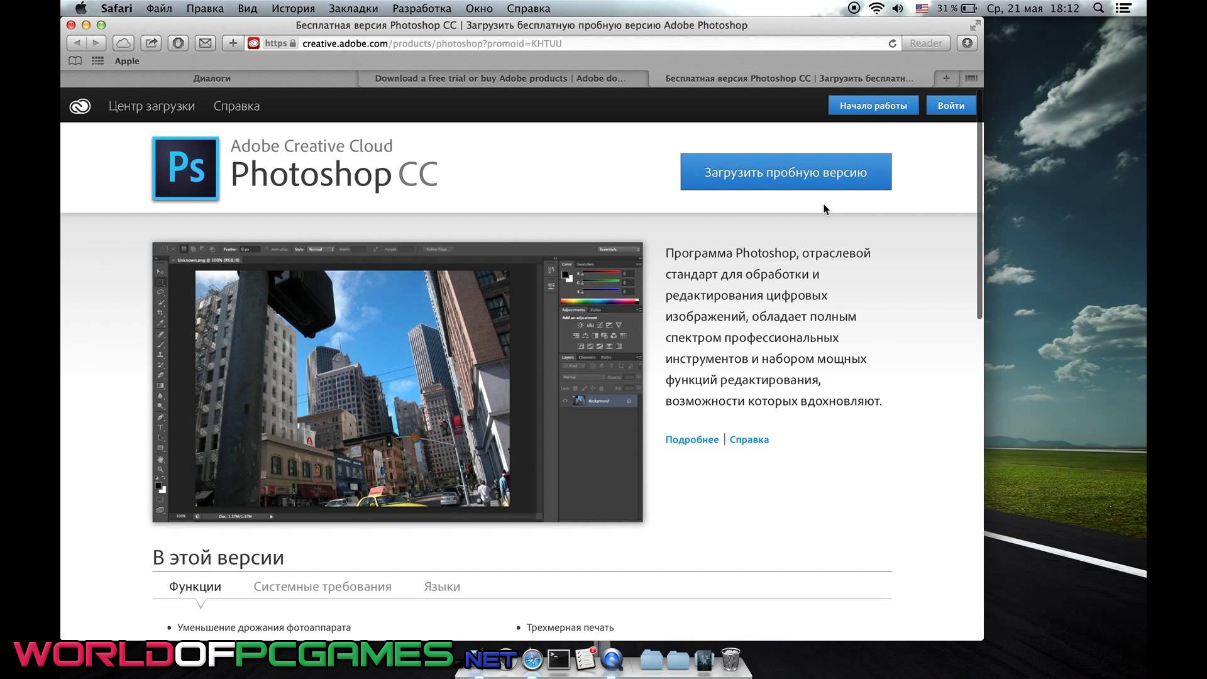Click the Mail envelope toolbar button

205,43
